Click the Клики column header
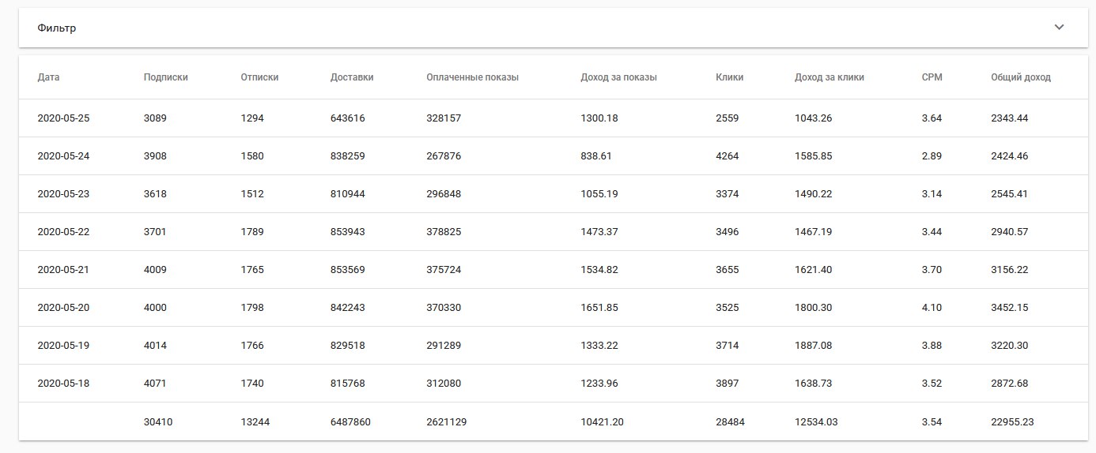 (x=729, y=77)
